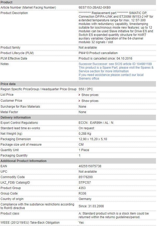Image resolution: width=157 pixels, height=226 pixels.
Task: Select the PM410:Product cancellation value
Action: 98,53
